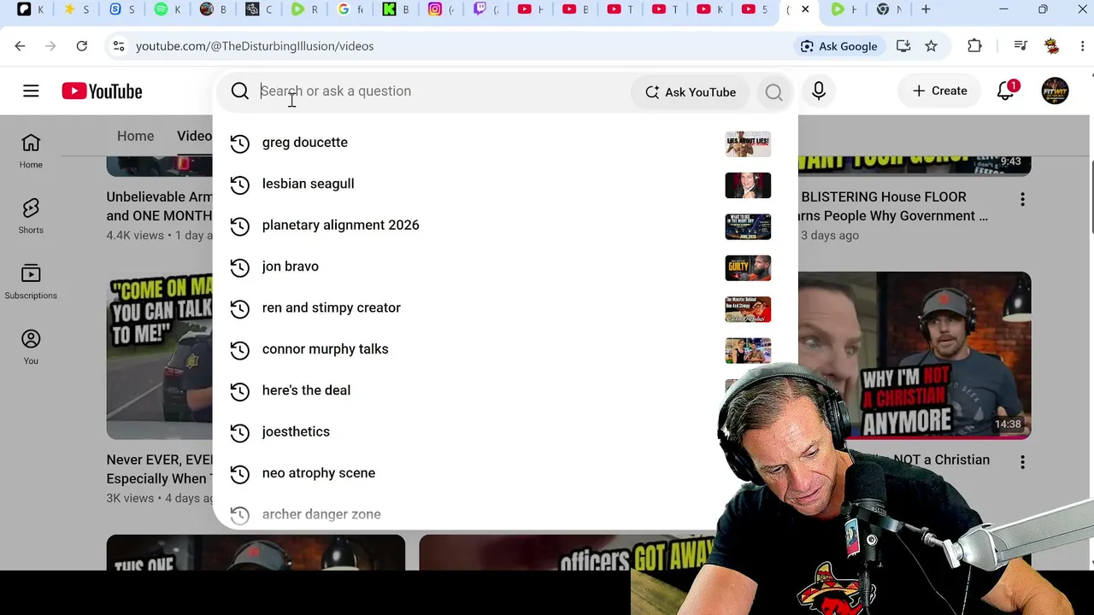This screenshot has width=1094, height=615.
Task: Open the thumbnail beside 'connor murphy talks'
Action: [748, 350]
